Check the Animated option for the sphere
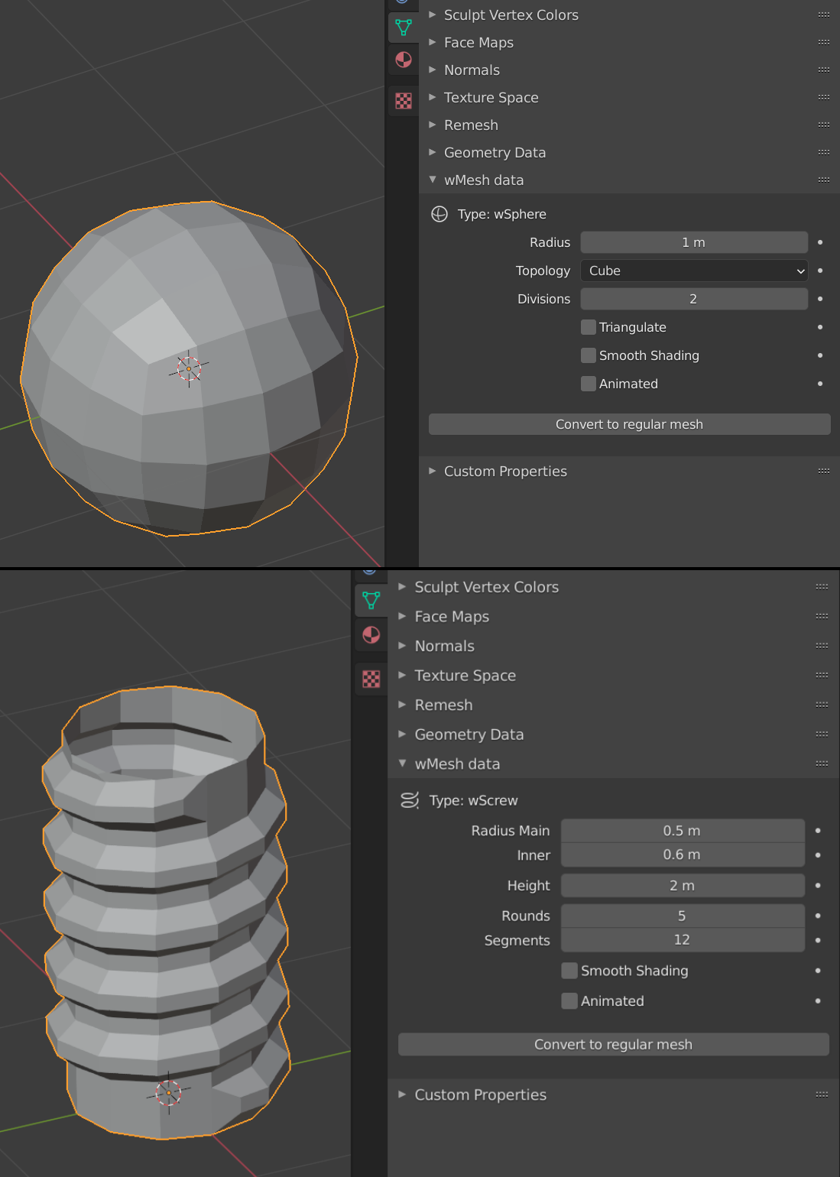The width and height of the screenshot is (840, 1177). coord(588,384)
